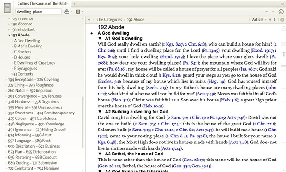Open the Gen. 35:15 reference link
The image size is (286, 172).
pyautogui.click(x=201, y=166)
